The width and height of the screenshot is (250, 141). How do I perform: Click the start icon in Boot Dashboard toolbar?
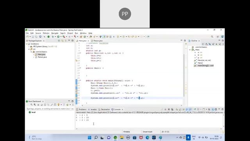31,105
